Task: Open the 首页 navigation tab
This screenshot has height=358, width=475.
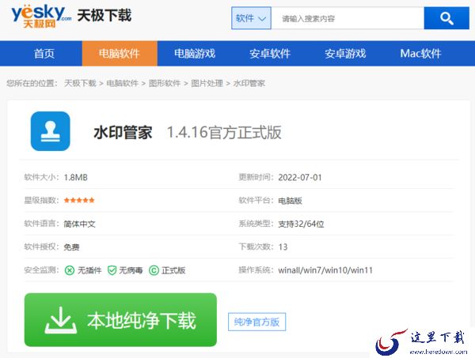Action: [44, 54]
